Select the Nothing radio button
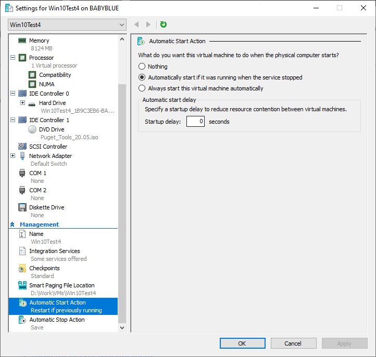Image resolution: width=376 pixels, height=357 pixels. point(142,67)
